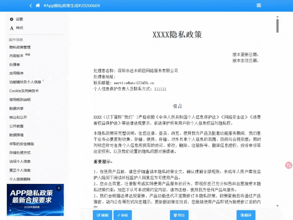
Task: Click the scrollbar up arrow
Action: coord(277,17)
